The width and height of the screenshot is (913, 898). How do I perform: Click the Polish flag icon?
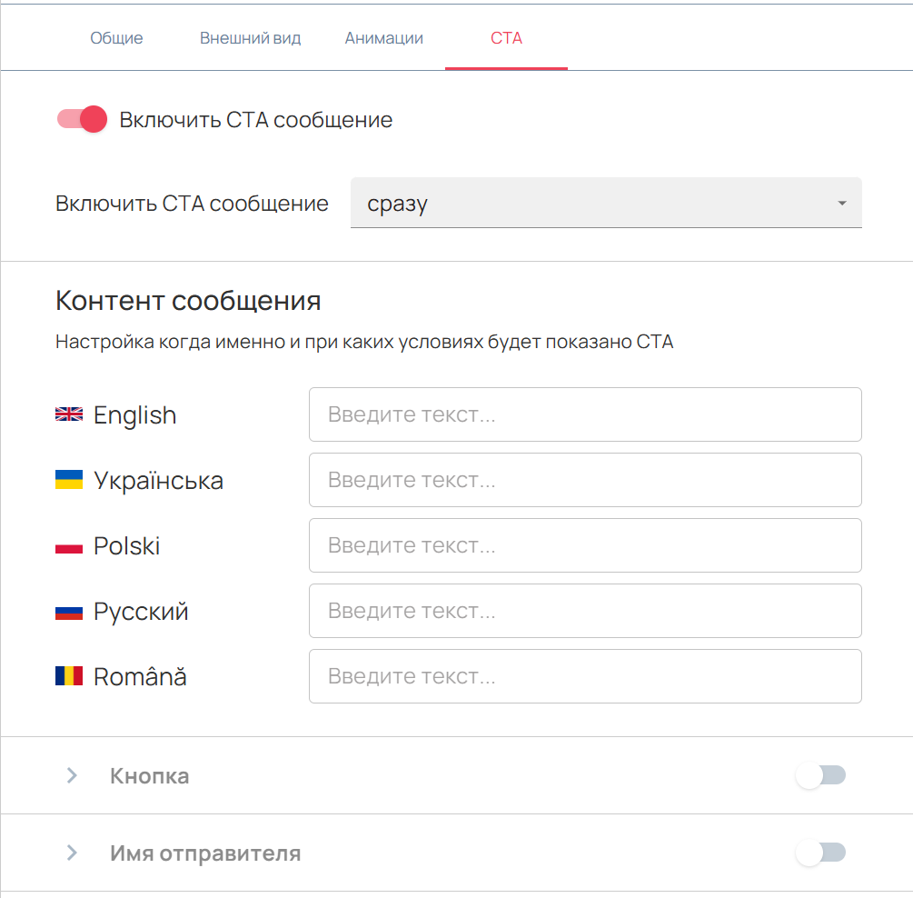(69, 545)
